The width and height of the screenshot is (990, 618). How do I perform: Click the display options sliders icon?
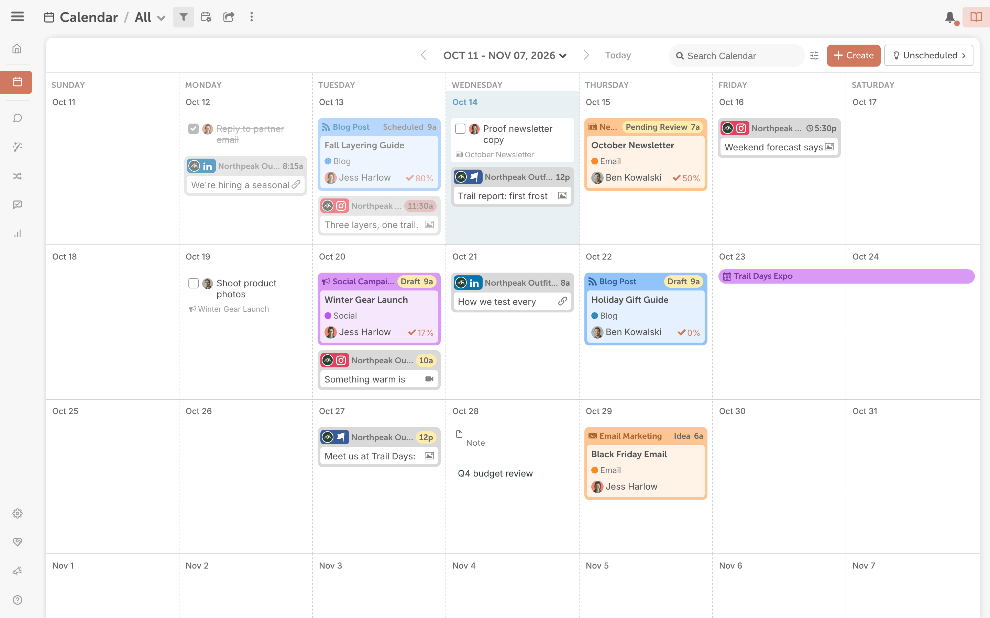814,56
